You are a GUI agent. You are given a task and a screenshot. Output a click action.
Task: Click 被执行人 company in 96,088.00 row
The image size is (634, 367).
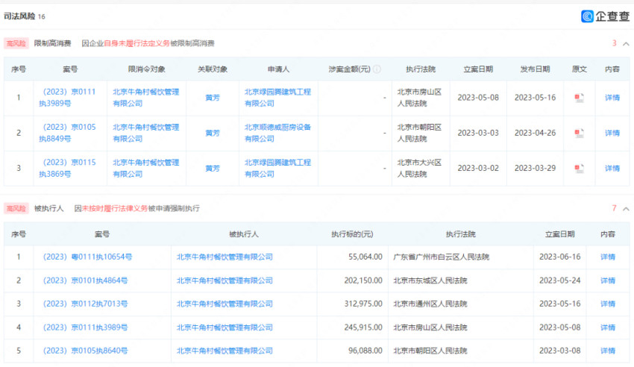tap(225, 351)
